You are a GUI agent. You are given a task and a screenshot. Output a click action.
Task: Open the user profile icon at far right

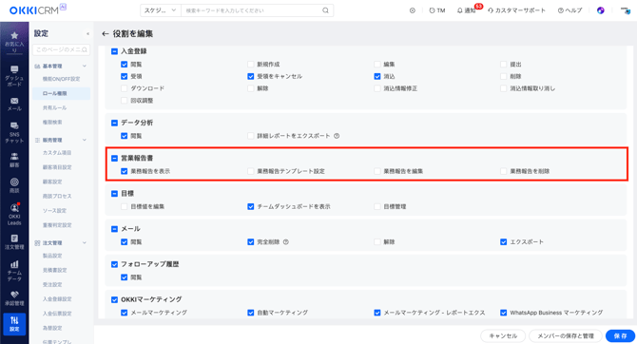626,10
